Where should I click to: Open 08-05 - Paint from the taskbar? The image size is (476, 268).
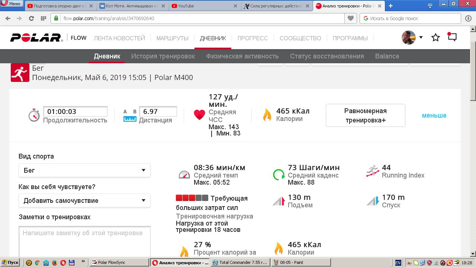tap(300, 262)
